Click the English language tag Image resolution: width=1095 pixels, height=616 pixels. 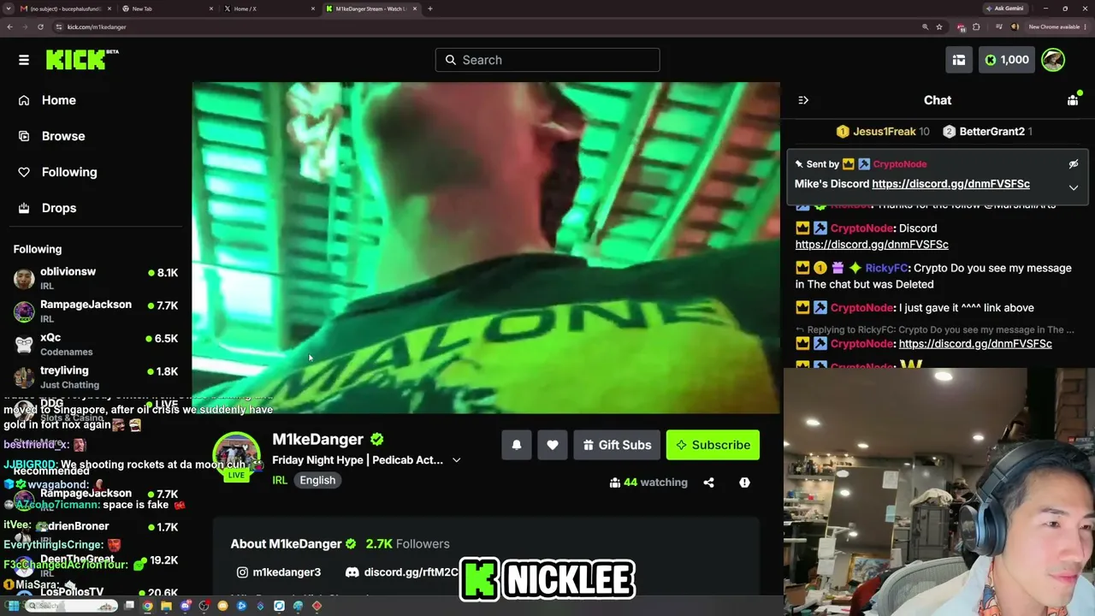(x=317, y=480)
